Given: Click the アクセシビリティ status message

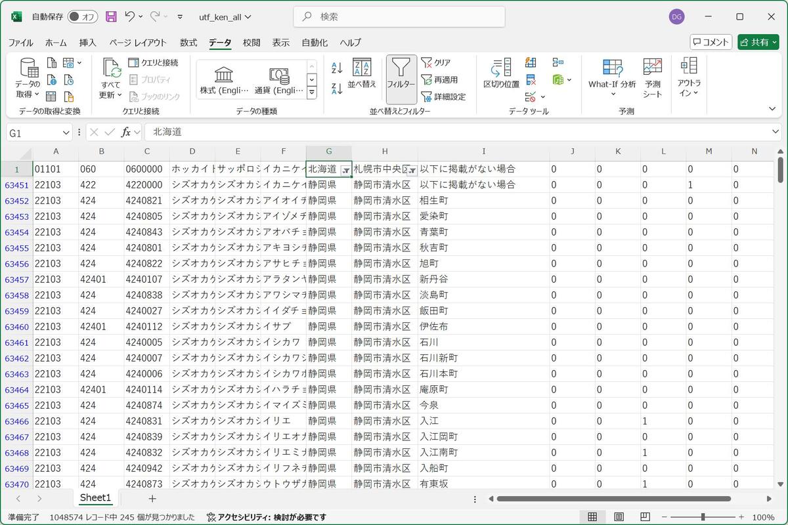Looking at the screenshot, I should click(266, 517).
